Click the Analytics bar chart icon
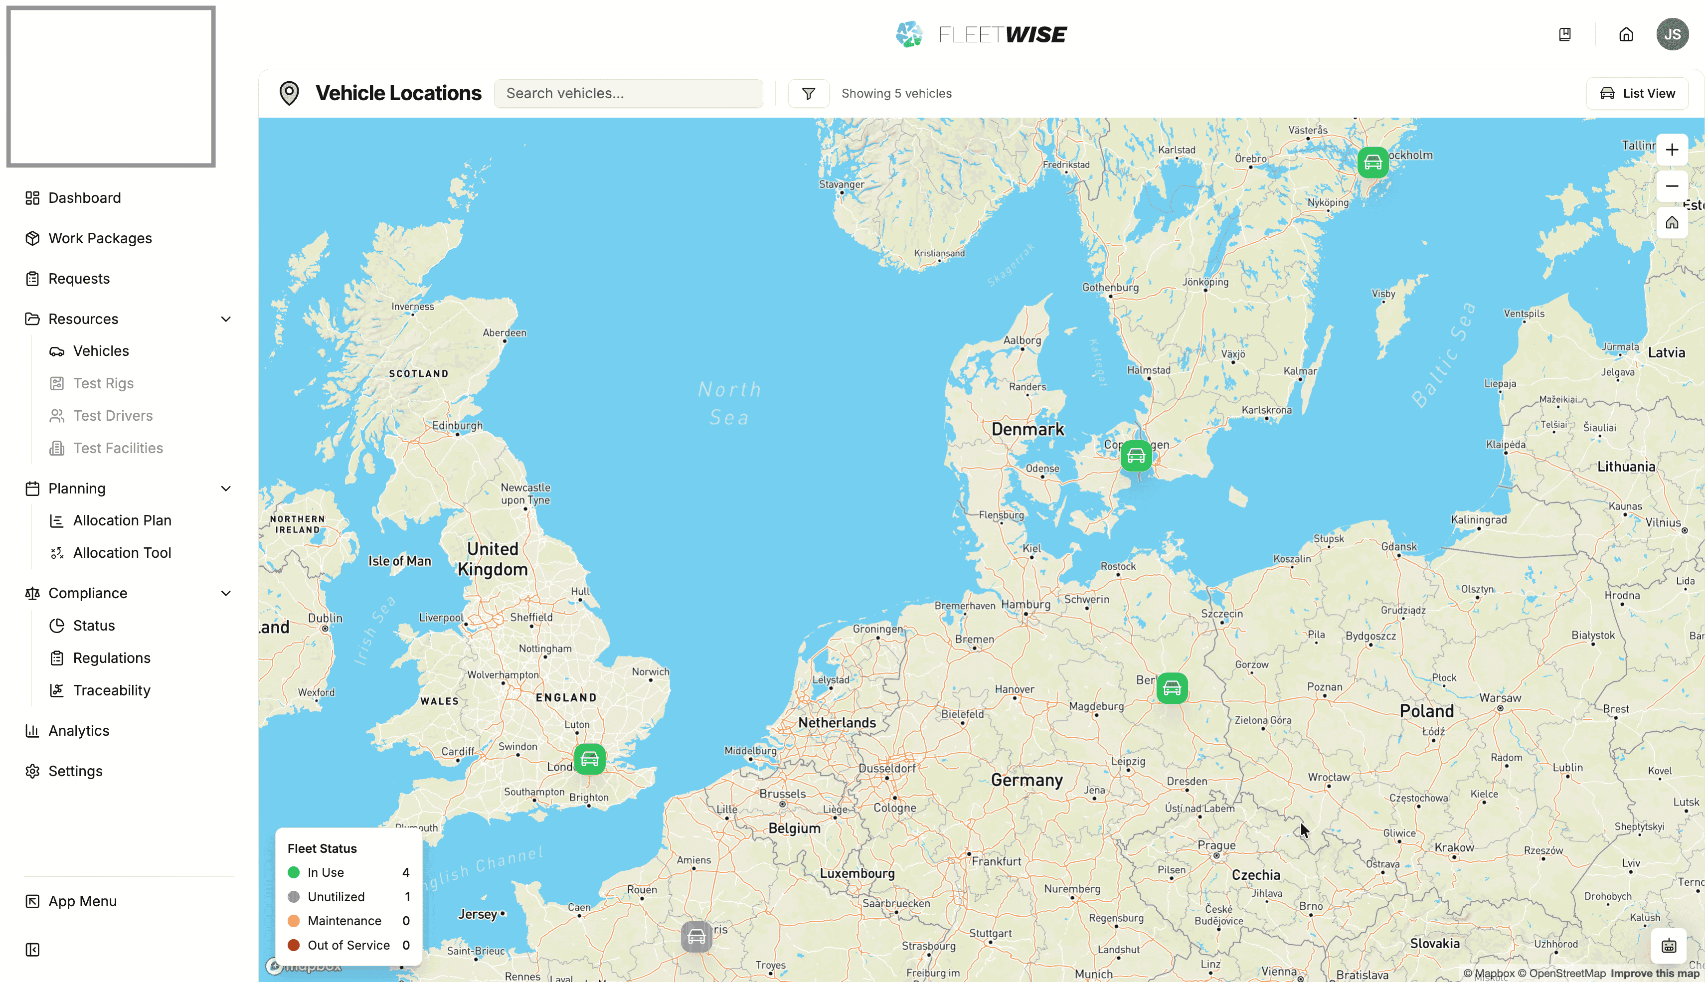 tap(32, 730)
